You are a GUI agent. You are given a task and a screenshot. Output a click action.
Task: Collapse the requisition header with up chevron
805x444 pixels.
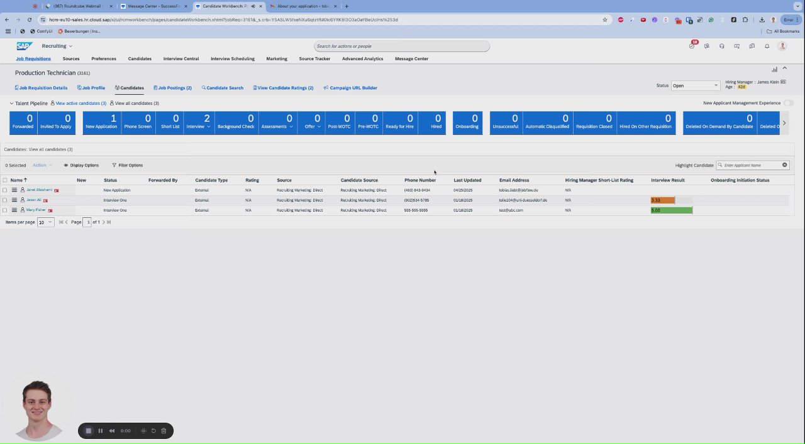click(x=784, y=68)
